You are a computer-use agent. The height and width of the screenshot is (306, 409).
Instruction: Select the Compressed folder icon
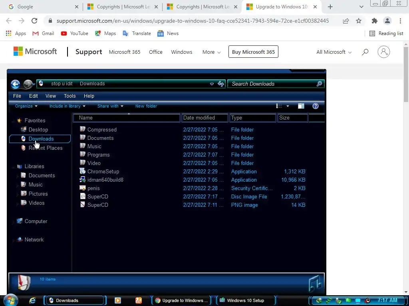point(82,129)
